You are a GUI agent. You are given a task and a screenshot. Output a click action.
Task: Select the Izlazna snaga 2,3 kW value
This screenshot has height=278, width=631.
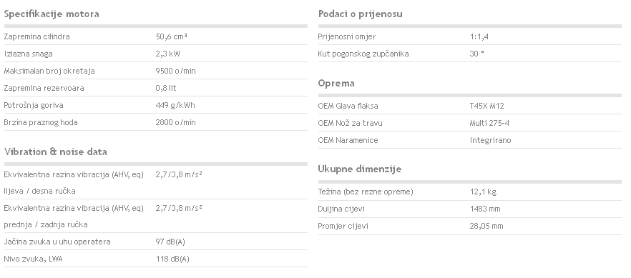(x=168, y=54)
